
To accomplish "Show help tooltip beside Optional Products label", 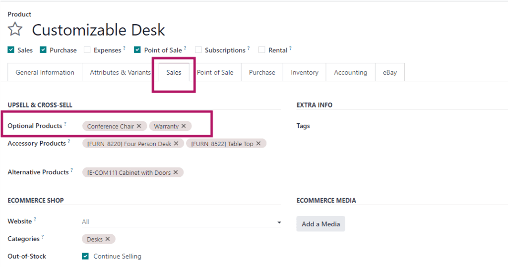I will 65,124.
